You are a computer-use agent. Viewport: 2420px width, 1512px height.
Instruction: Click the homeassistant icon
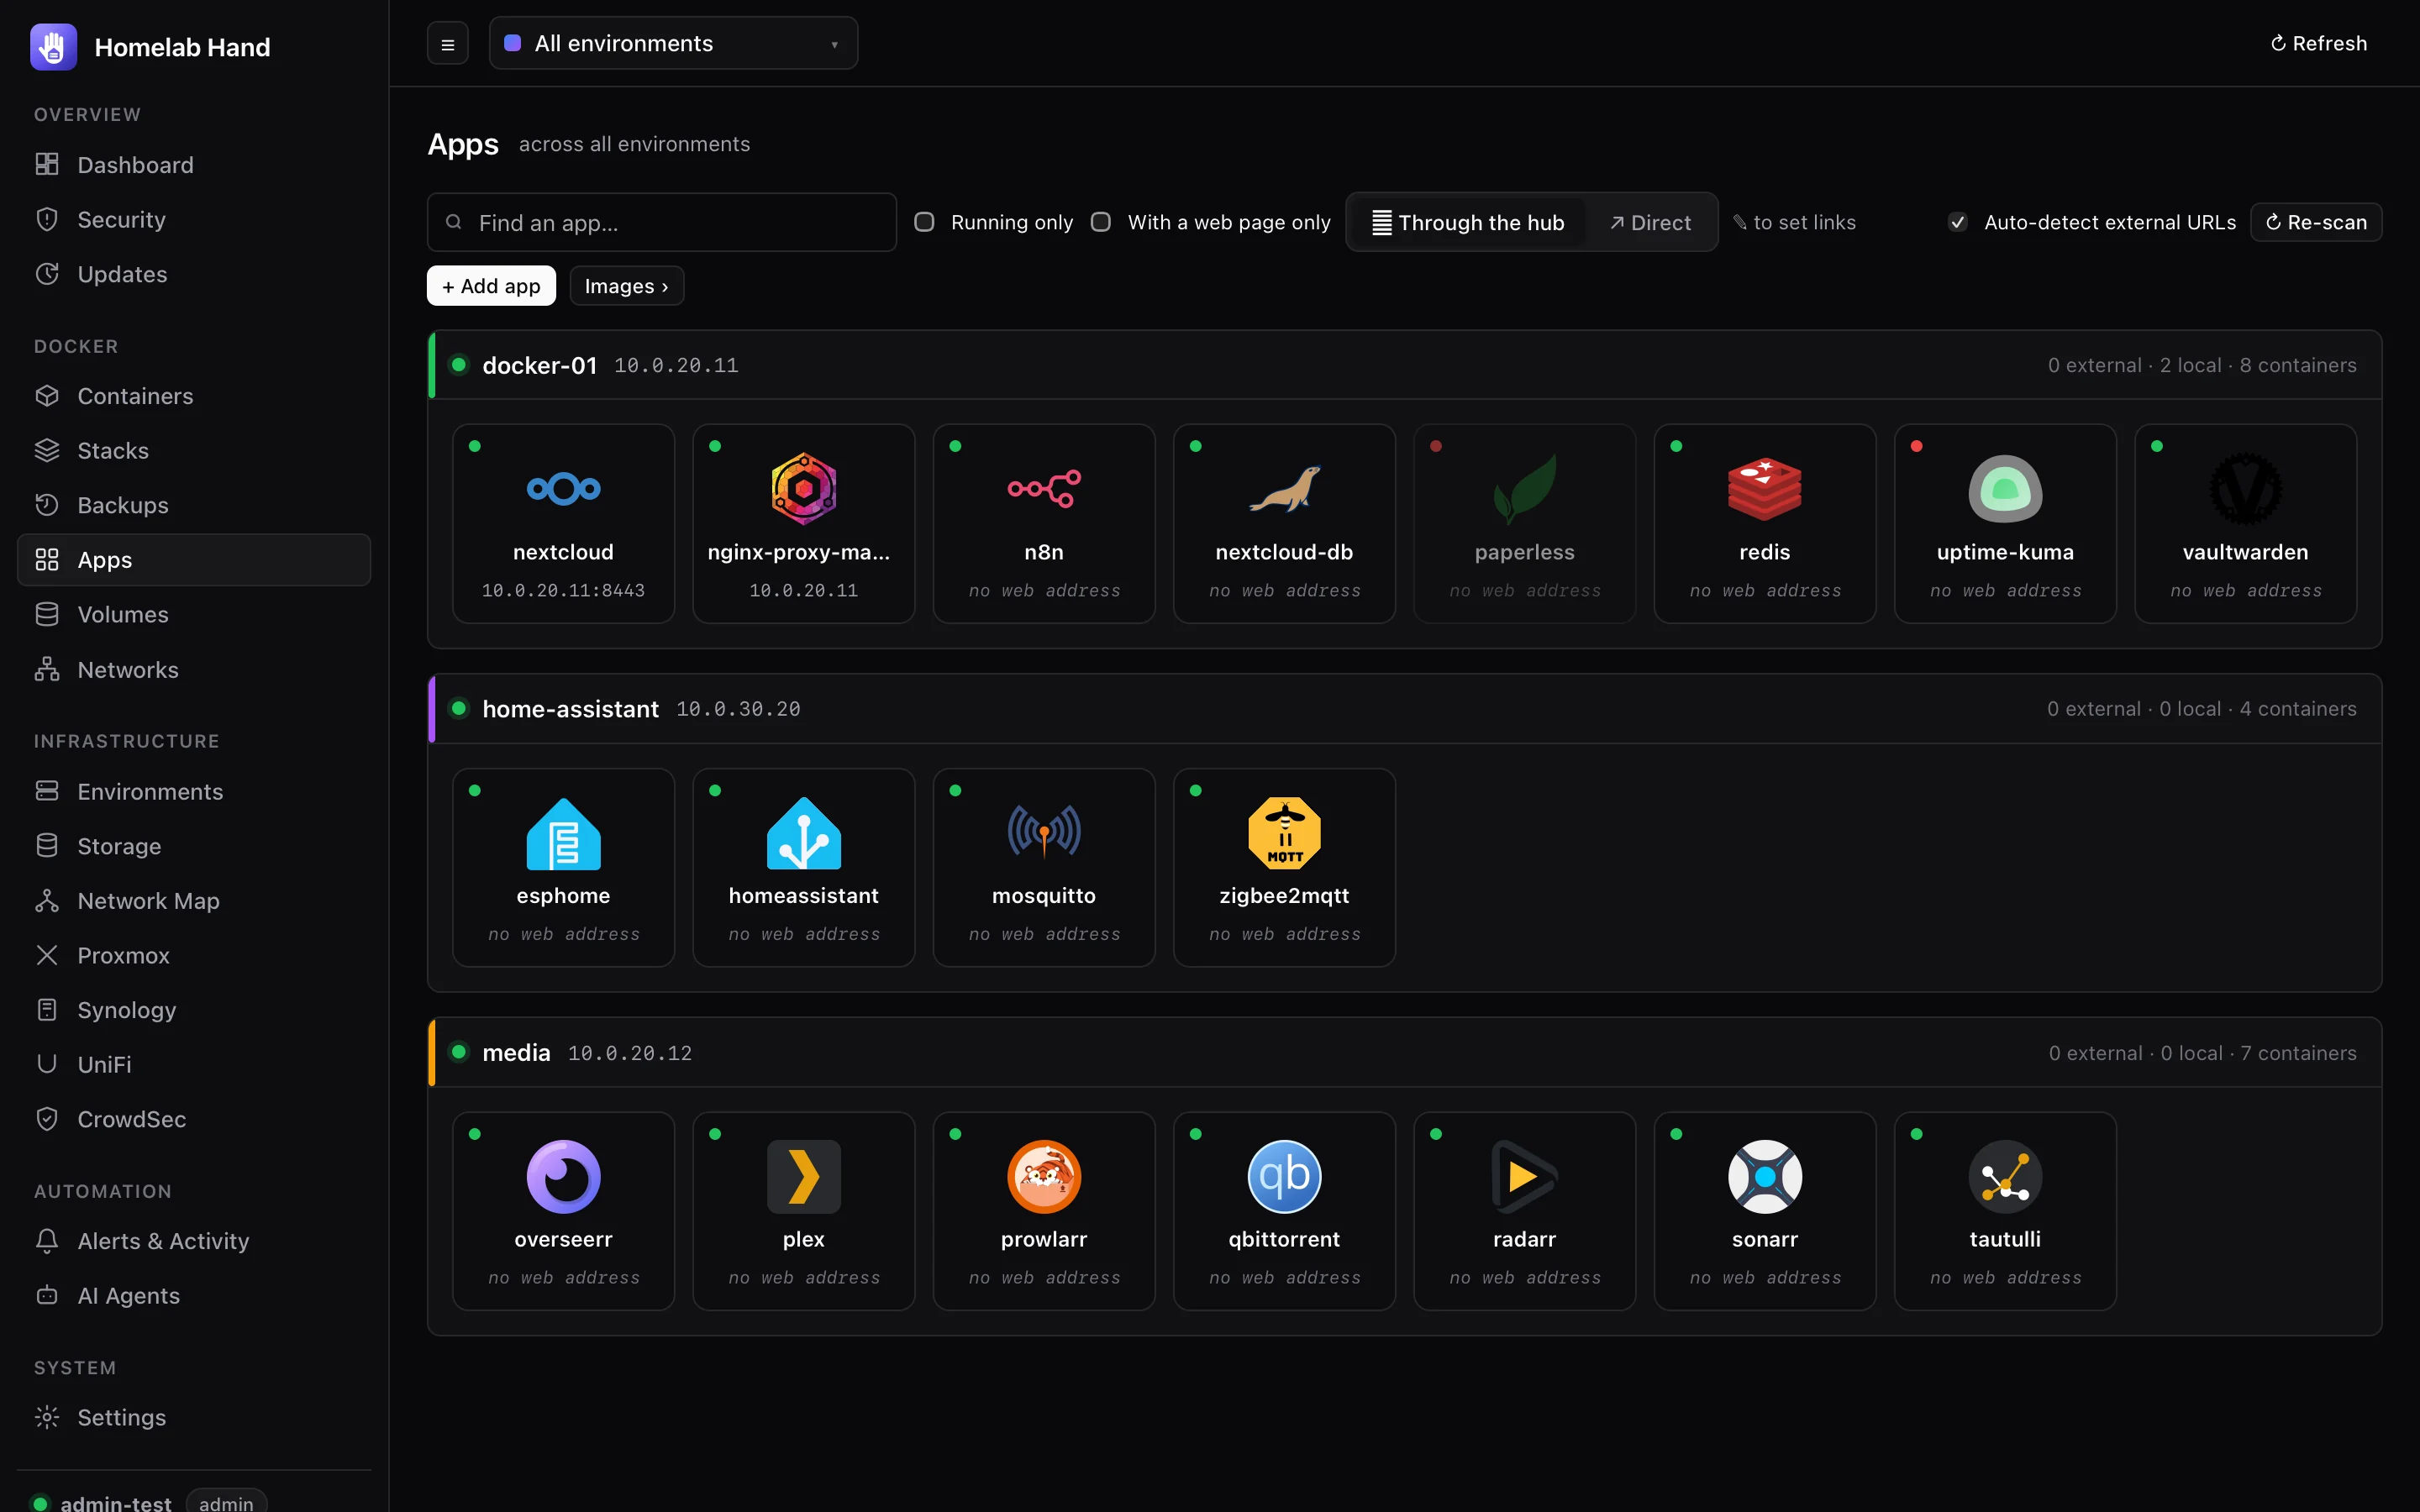coord(803,832)
